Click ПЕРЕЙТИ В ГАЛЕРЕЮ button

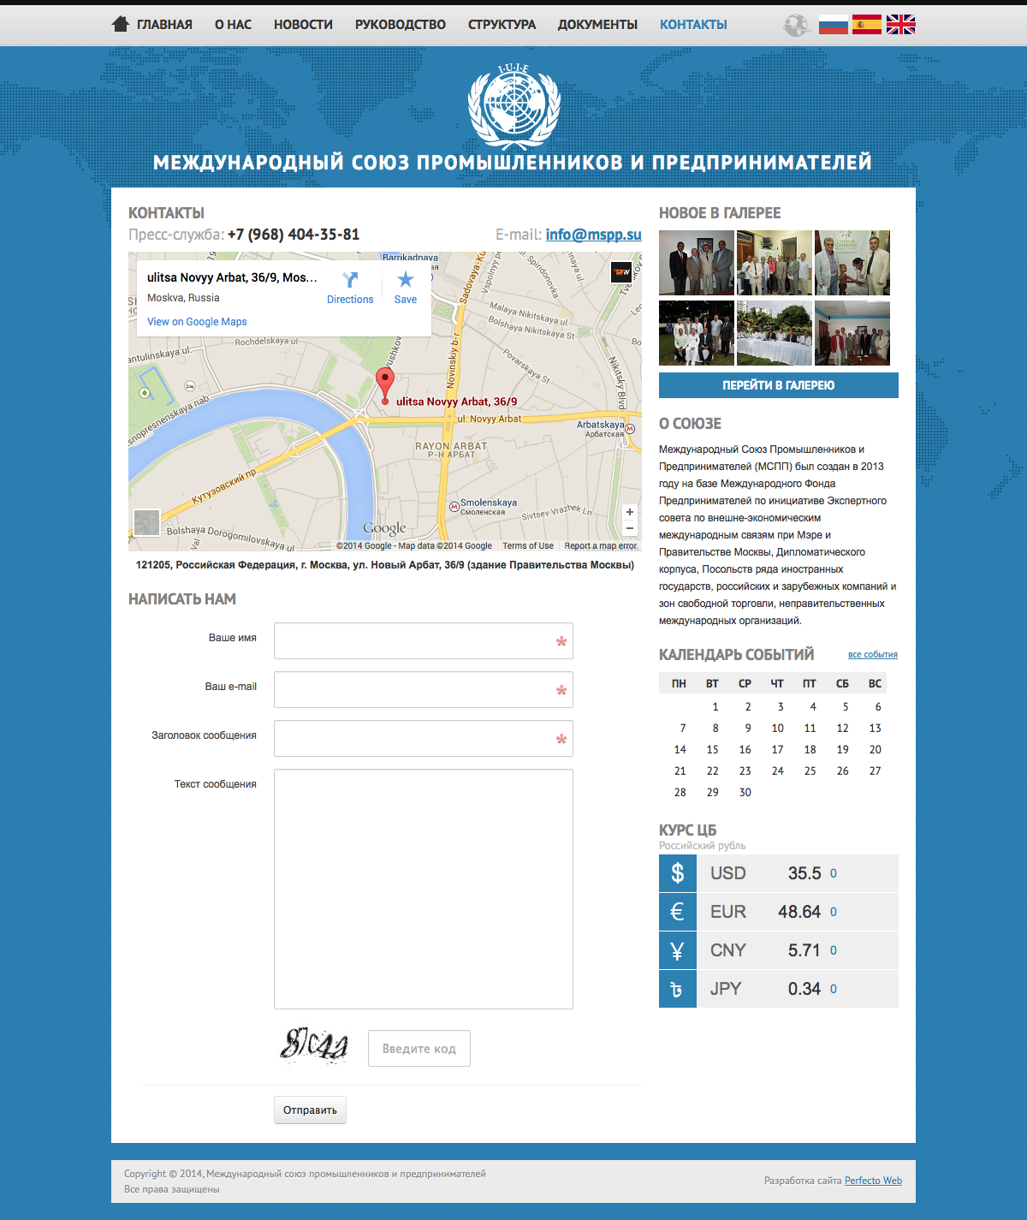[x=778, y=385]
